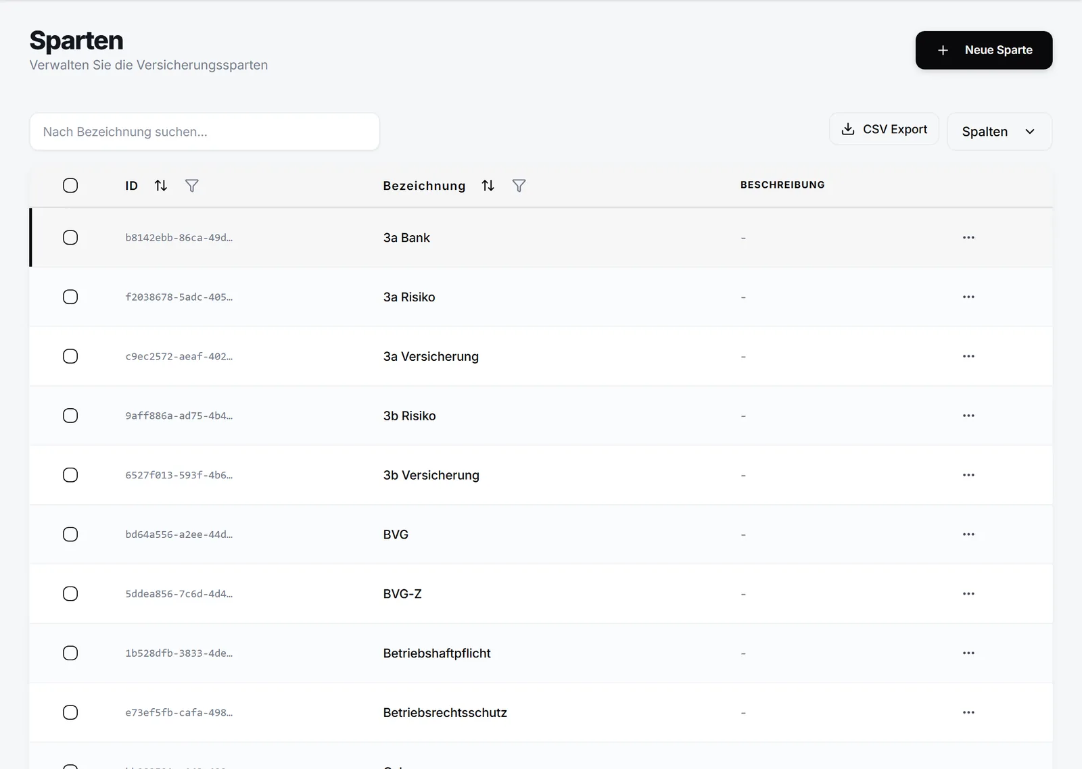The height and width of the screenshot is (769, 1082).
Task: Focus the Nach Bezeichnung suchen search field
Action: (204, 131)
